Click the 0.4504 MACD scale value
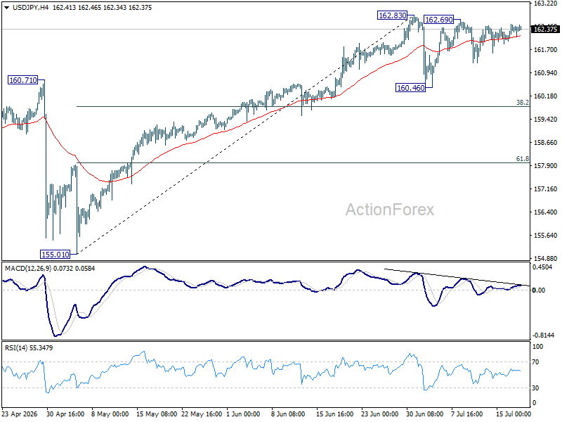 pos(542,267)
